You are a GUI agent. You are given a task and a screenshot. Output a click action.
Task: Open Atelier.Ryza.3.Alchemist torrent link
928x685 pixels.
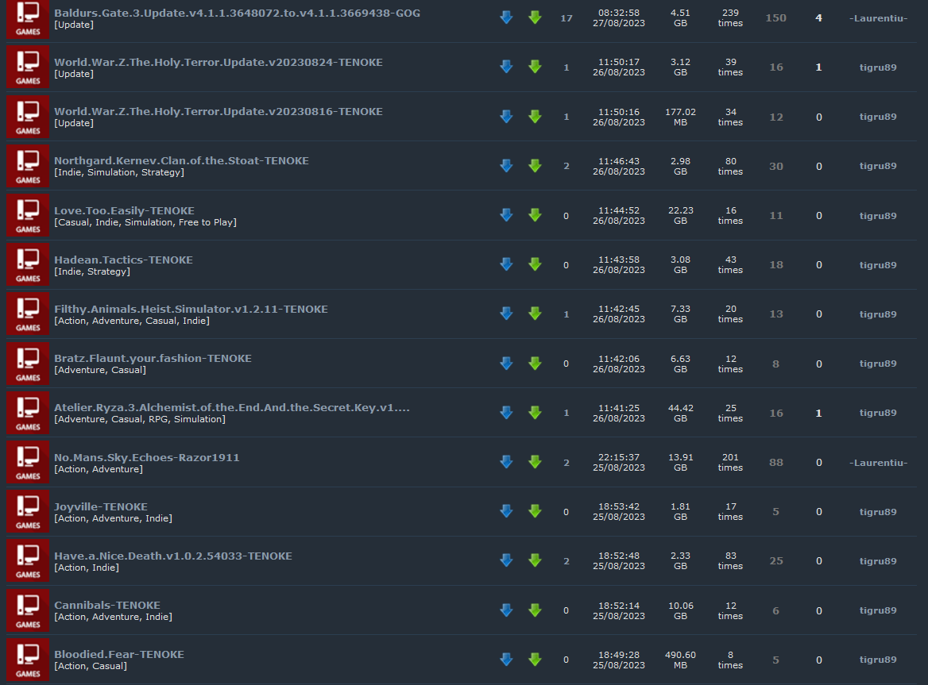coord(231,407)
